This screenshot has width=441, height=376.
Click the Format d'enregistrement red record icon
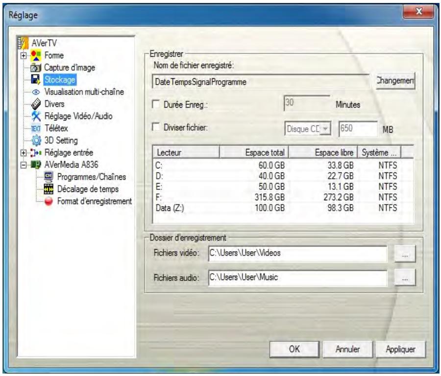(x=49, y=201)
